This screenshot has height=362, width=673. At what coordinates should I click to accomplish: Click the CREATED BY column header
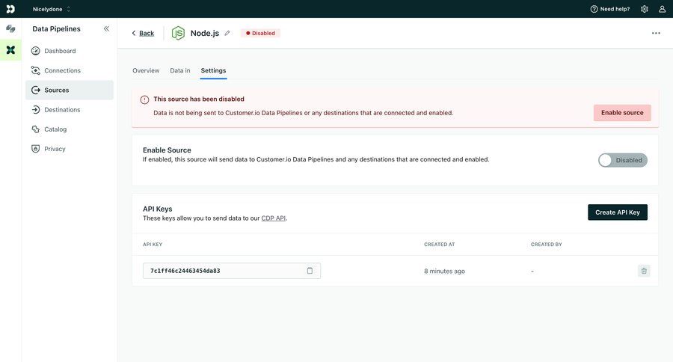[x=547, y=245]
